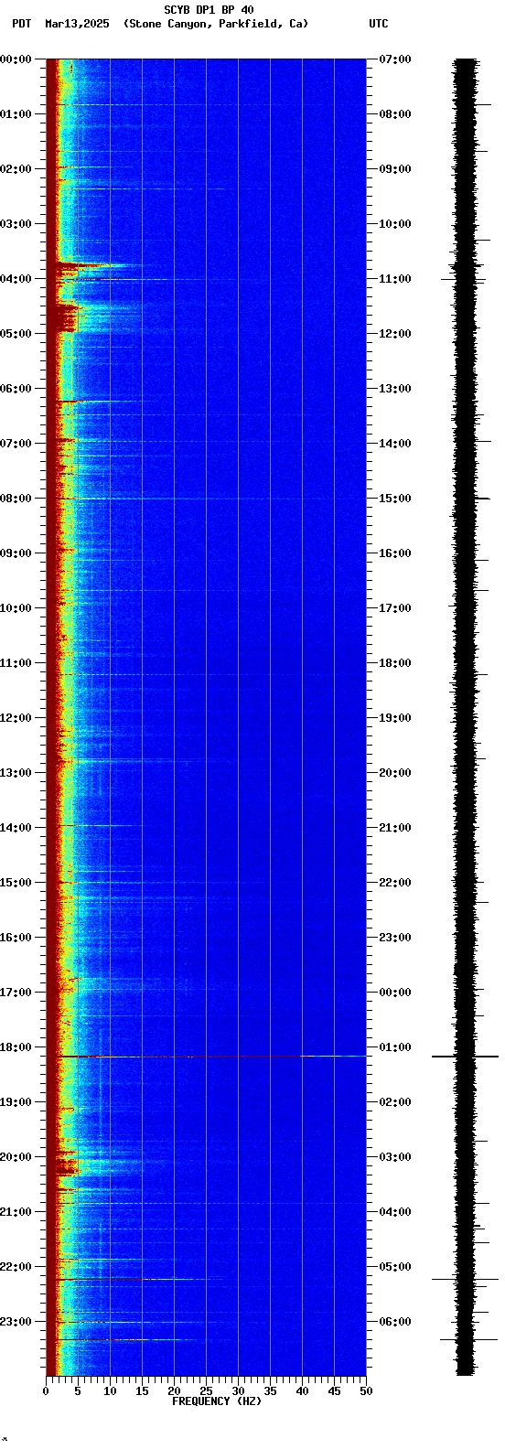505x1449 pixels.
Task: Click the UTC time label '15:00'
Action: click(395, 499)
